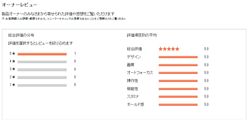Click the 操作性 rating bar

178,81
